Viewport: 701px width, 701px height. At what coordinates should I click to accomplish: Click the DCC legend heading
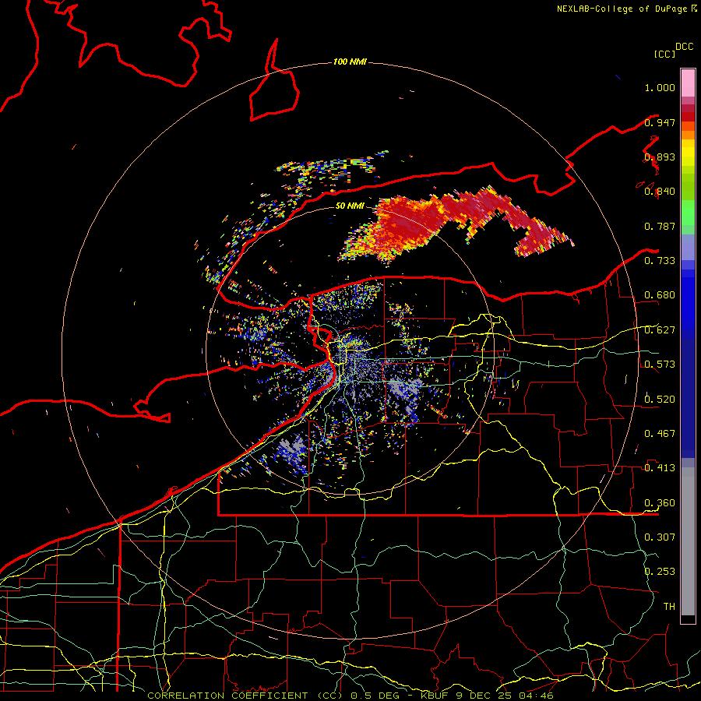(x=685, y=47)
